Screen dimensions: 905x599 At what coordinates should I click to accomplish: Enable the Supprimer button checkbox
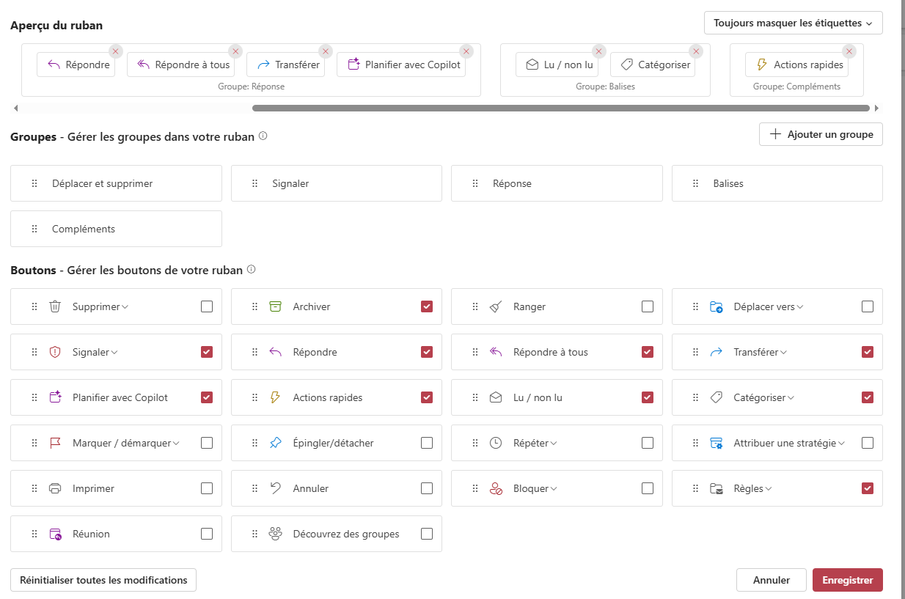coord(207,306)
